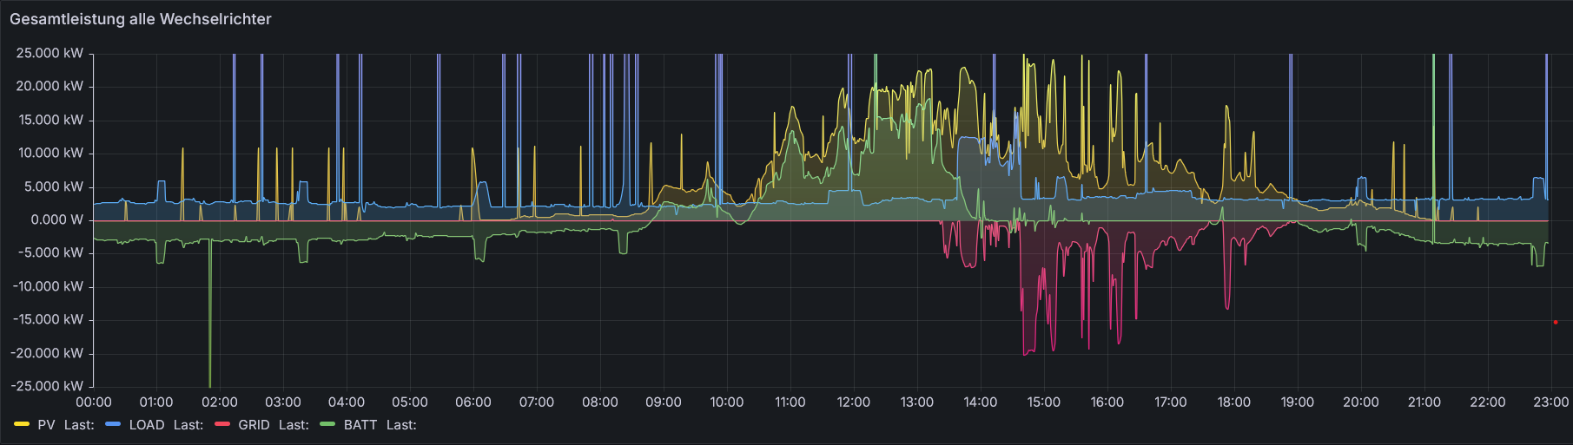Click the 12:00 label on the time axis
Image resolution: width=1573 pixels, height=445 pixels.
click(x=853, y=402)
